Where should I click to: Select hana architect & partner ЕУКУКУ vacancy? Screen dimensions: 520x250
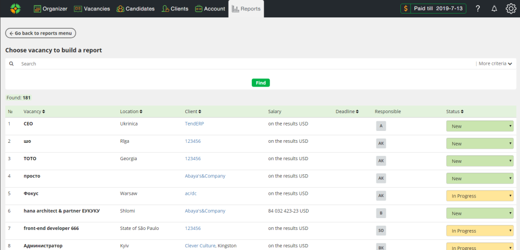pyautogui.click(x=62, y=211)
